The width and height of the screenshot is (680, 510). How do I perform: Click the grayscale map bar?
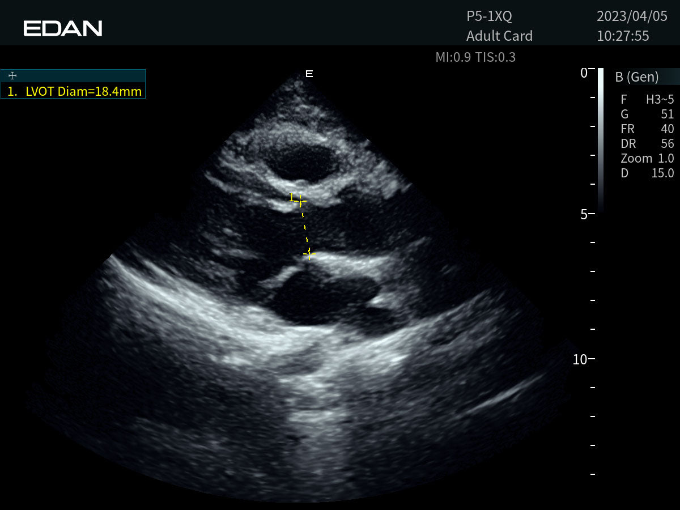pyautogui.click(x=601, y=140)
